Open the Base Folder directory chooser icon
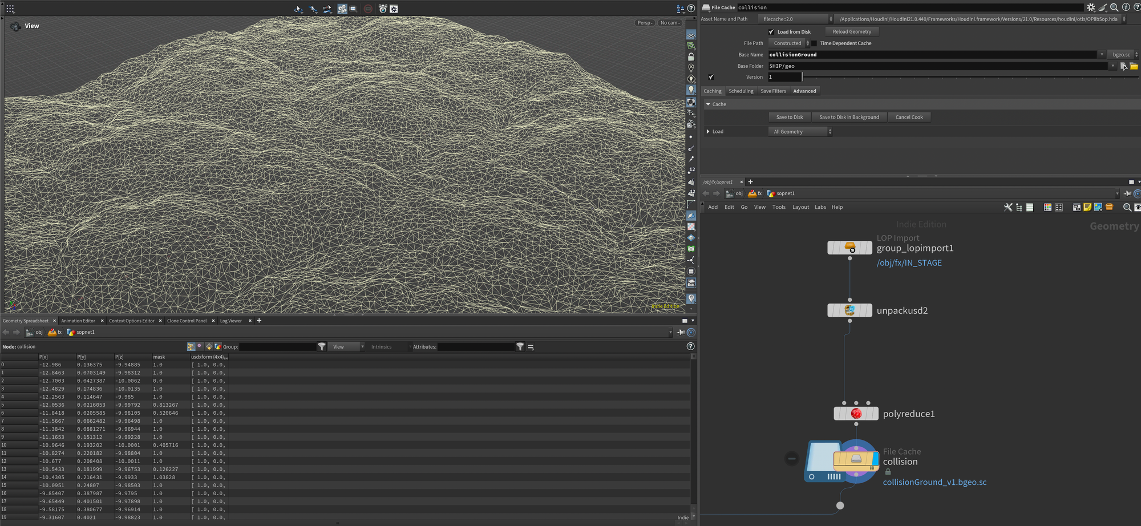The image size is (1141, 526). pyautogui.click(x=1134, y=66)
